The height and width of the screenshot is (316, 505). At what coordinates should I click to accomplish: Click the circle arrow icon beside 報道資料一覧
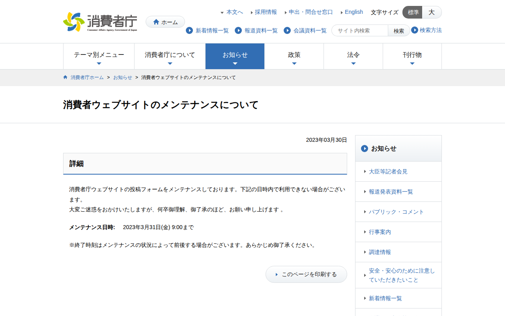tap(238, 30)
